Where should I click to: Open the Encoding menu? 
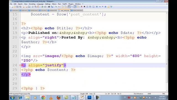(x=32, y=4)
